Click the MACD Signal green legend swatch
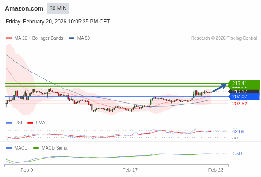 (x=36, y=148)
